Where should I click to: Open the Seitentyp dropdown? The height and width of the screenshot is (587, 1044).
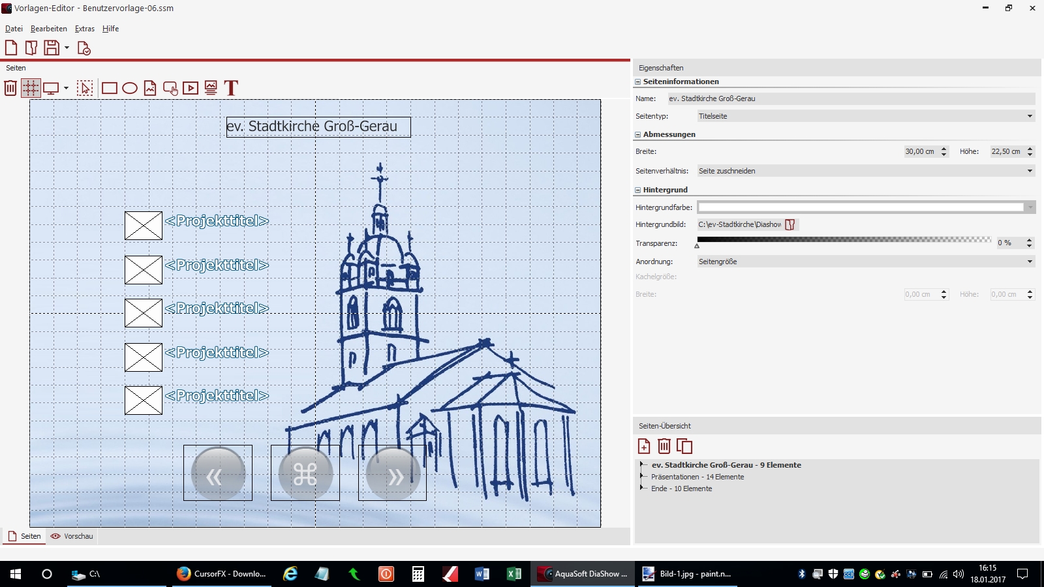(x=1030, y=116)
